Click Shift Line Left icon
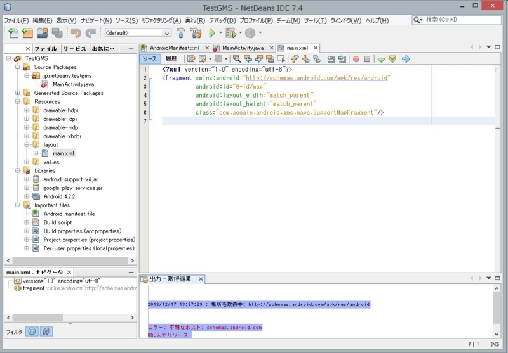The height and width of the screenshot is (353, 508). coord(331,59)
